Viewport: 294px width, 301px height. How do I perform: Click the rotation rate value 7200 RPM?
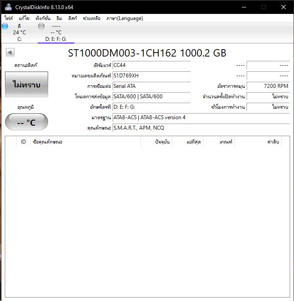click(268, 86)
